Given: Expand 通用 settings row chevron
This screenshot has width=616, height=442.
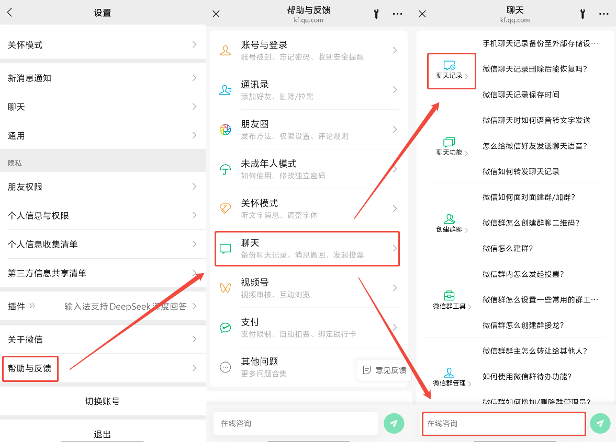Looking at the screenshot, I should click(x=195, y=136).
